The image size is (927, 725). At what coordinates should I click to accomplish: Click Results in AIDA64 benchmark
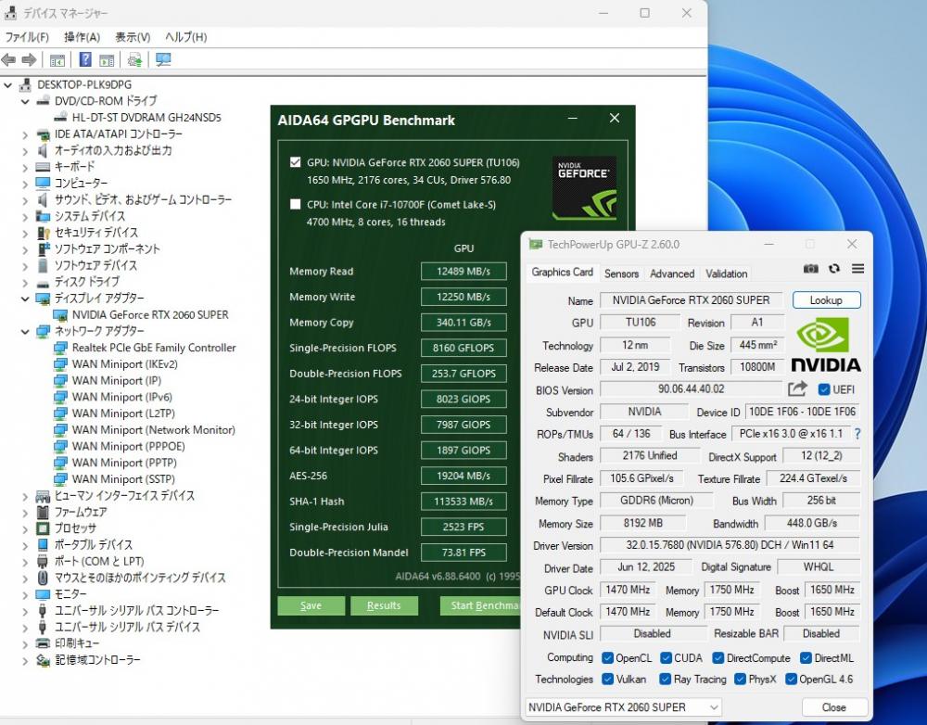(x=384, y=605)
